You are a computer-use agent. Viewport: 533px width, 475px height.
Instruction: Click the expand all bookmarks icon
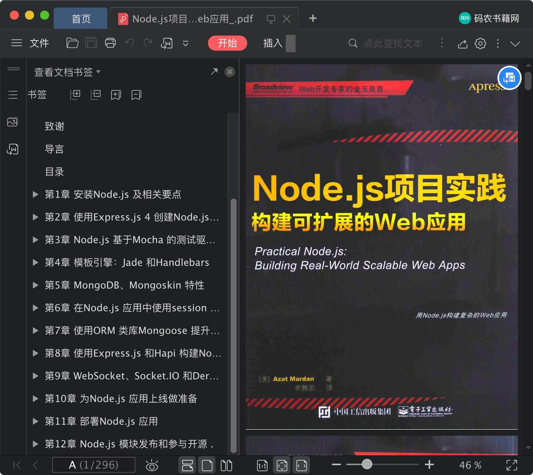point(75,95)
